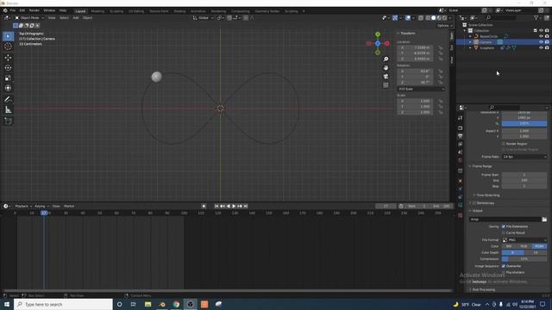Hide Icosphere in viewport via eye icon
The image size is (552, 310).
[541, 48]
